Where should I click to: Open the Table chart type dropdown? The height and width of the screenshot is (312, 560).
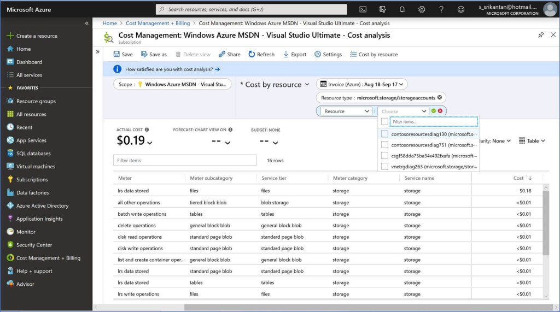click(x=532, y=141)
